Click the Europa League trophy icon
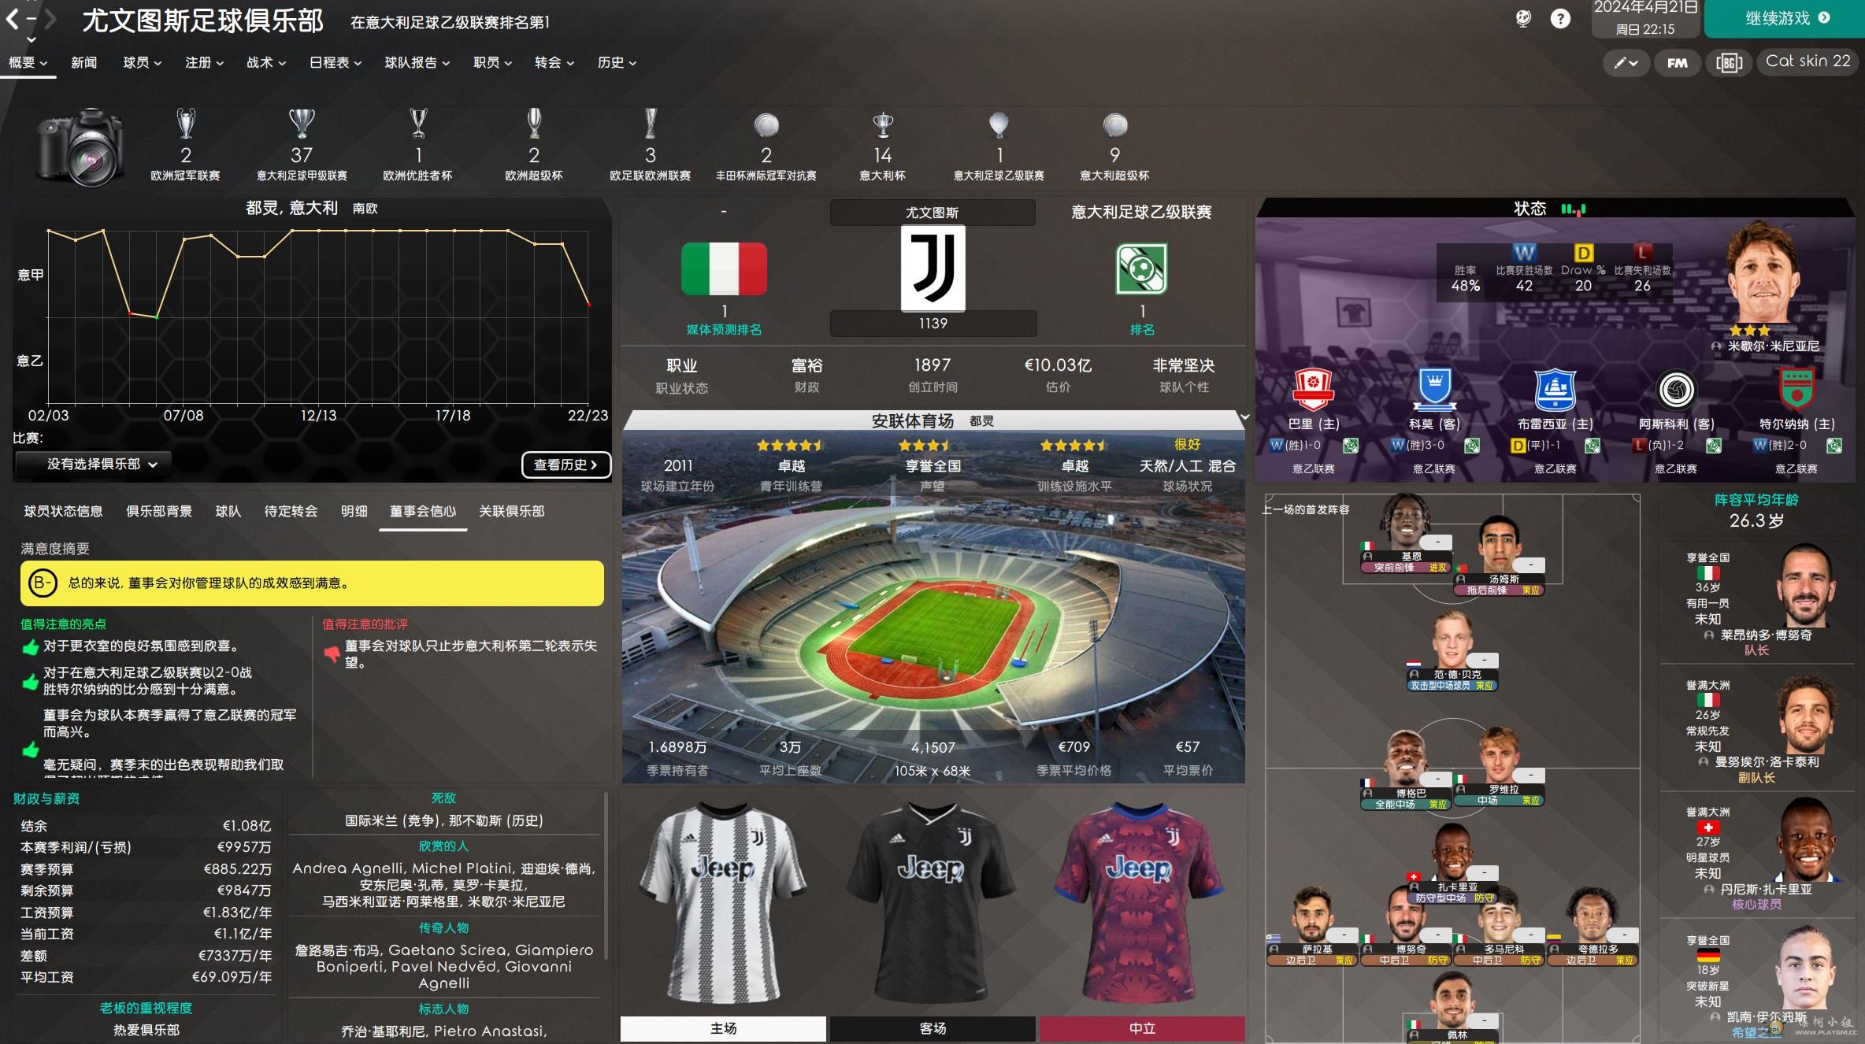This screenshot has height=1044, width=1865. pyautogui.click(x=651, y=124)
